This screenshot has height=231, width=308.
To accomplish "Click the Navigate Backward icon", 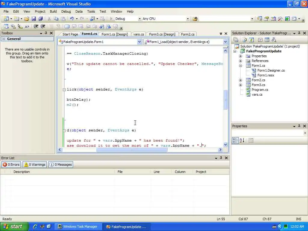I will [x=92, y=19].
